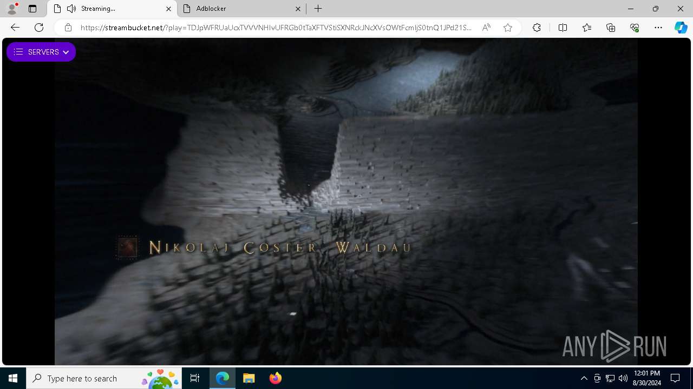Viewport: 693px width, 389px height.
Task: Open the clock showing 12:01 PM
Action: pyautogui.click(x=646, y=378)
